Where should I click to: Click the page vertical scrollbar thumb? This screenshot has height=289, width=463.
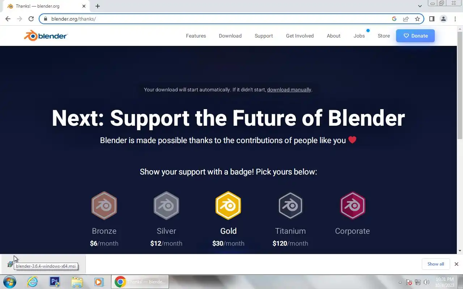pos(460,85)
